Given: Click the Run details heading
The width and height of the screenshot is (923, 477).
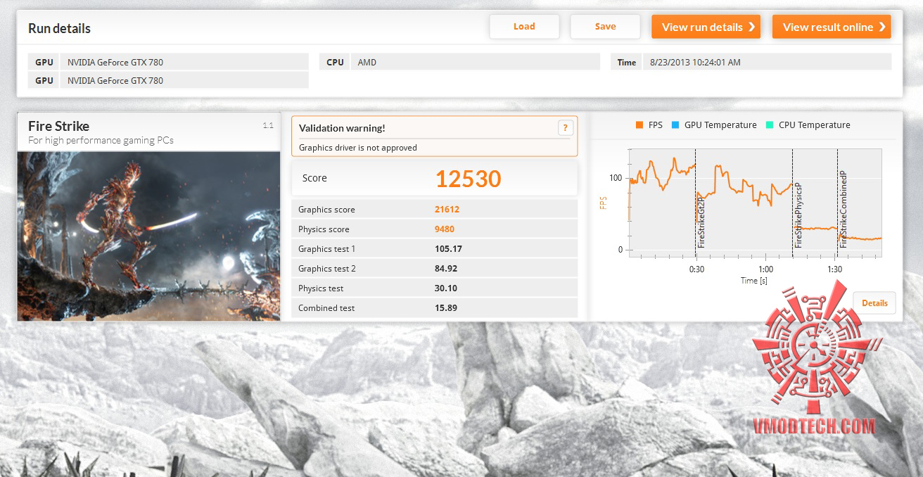Looking at the screenshot, I should click(x=59, y=29).
